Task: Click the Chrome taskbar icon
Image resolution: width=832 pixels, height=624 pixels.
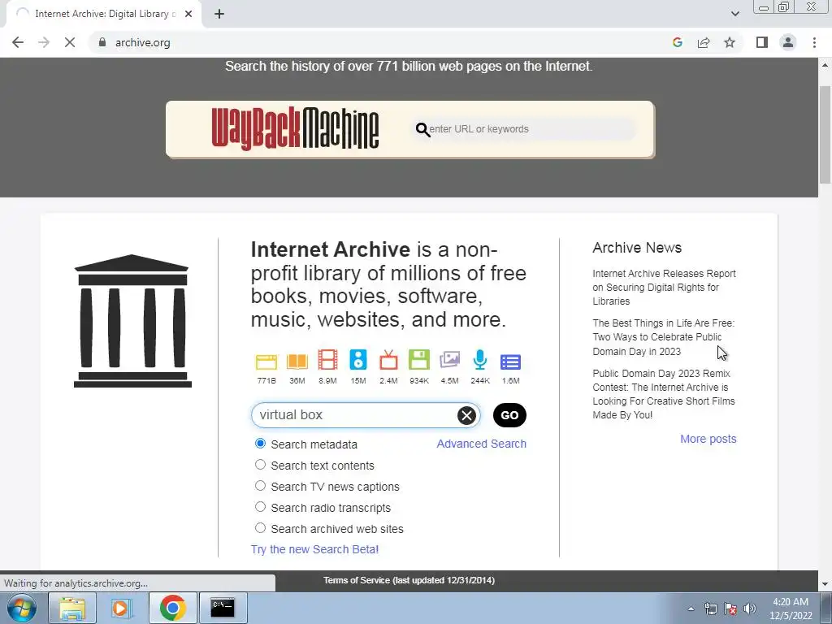Action: pyautogui.click(x=172, y=608)
